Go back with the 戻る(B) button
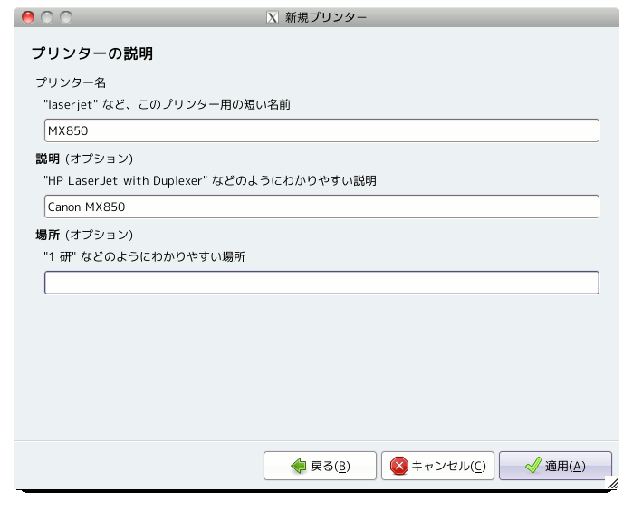The image size is (633, 511). pyautogui.click(x=320, y=466)
